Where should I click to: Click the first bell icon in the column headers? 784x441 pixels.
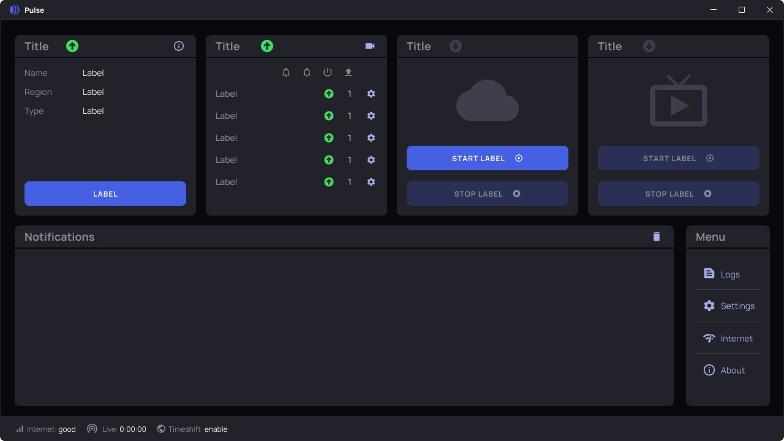[286, 72]
